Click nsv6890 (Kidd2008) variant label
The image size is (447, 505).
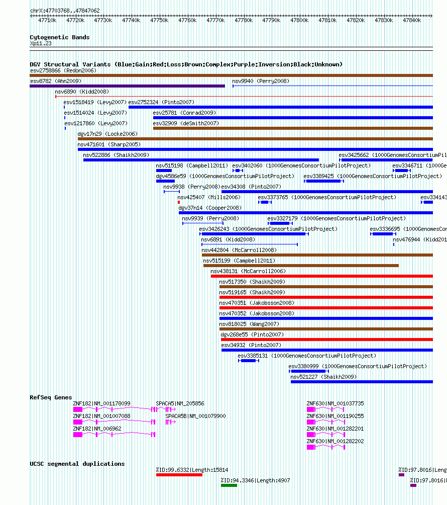coord(82,92)
